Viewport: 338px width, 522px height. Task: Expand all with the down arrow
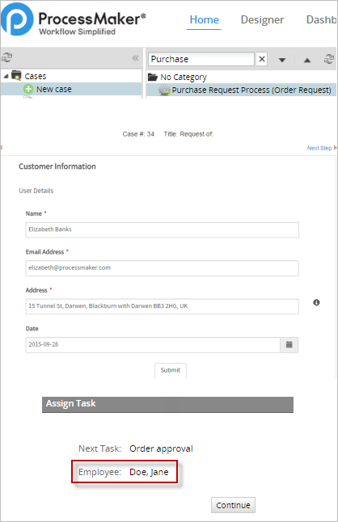pos(282,61)
